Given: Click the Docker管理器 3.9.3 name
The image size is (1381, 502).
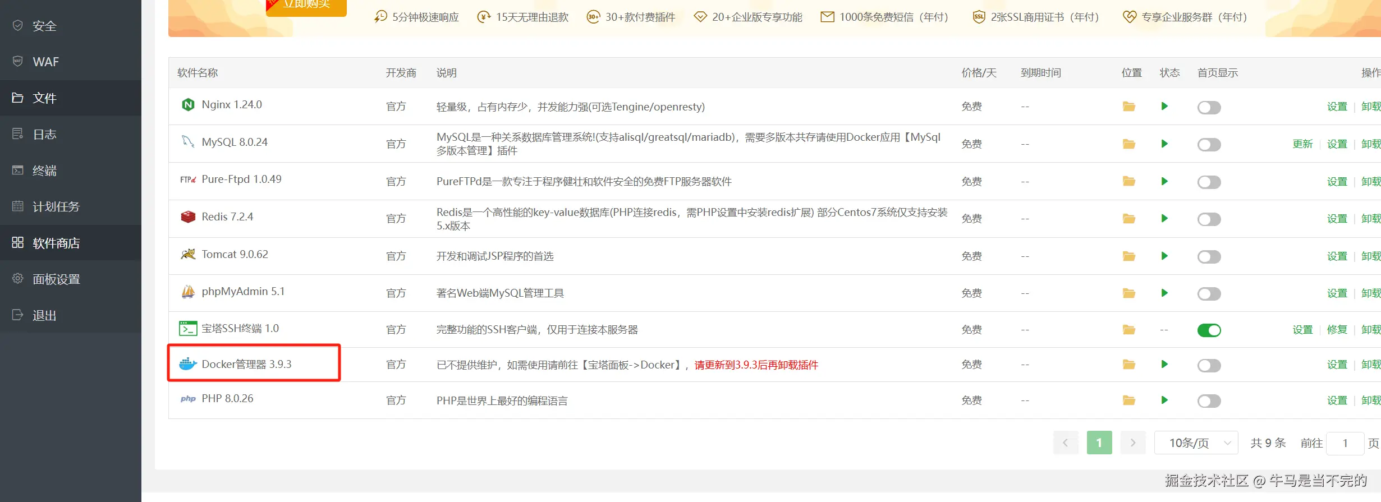Looking at the screenshot, I should [x=246, y=365].
